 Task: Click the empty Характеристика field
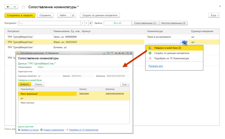click(x=84, y=72)
